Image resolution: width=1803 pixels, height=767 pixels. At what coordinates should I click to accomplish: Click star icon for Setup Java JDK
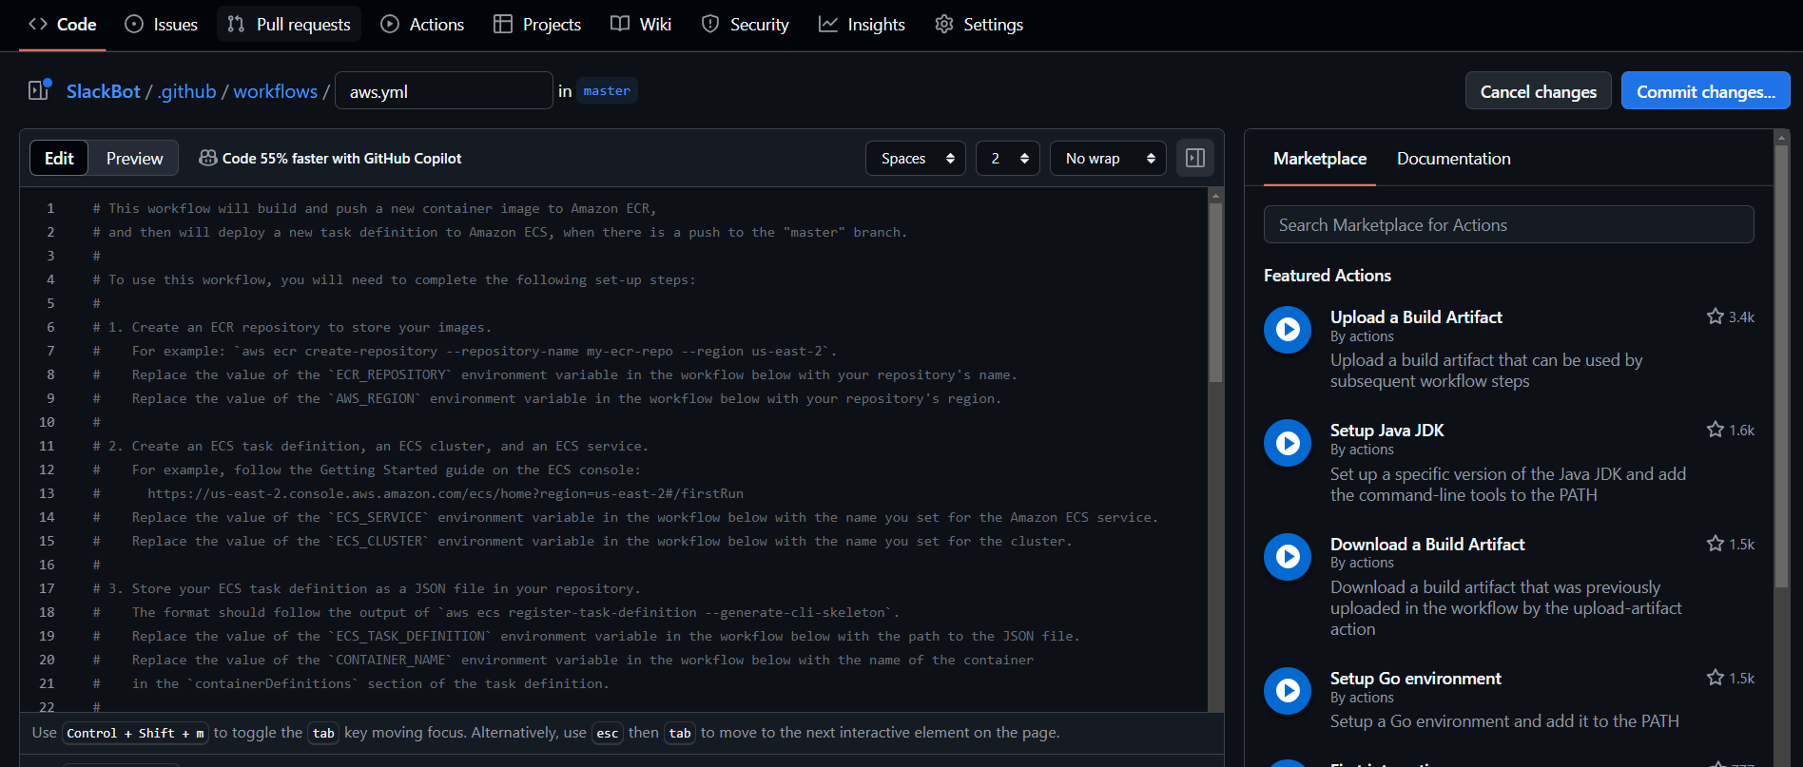pos(1715,430)
